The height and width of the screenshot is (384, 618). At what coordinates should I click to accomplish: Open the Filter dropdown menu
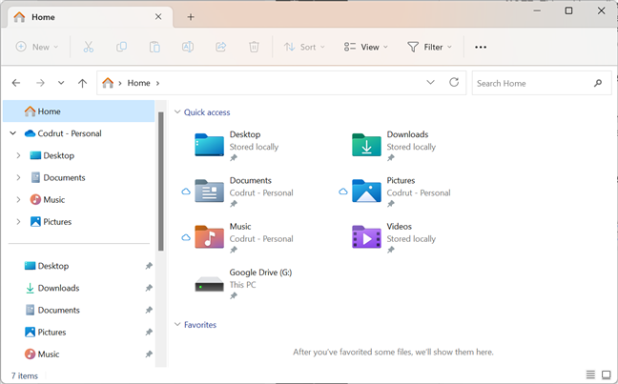[x=429, y=47]
